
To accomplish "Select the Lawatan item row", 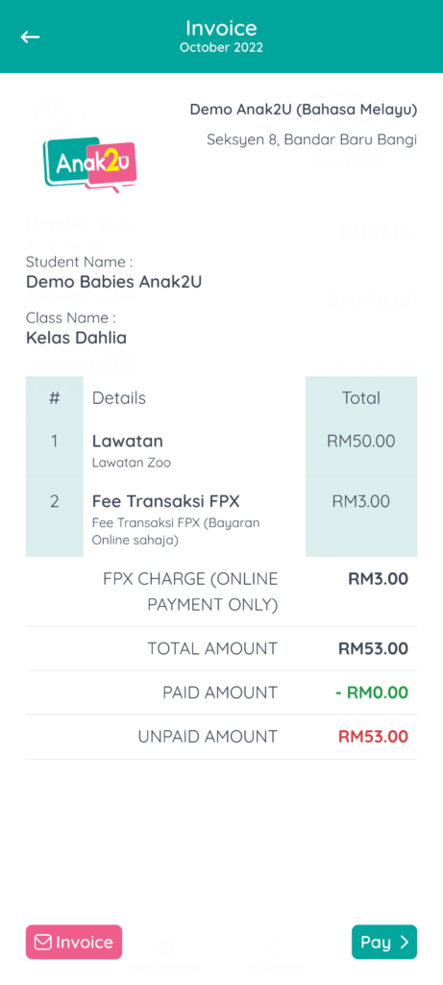I will click(221, 451).
